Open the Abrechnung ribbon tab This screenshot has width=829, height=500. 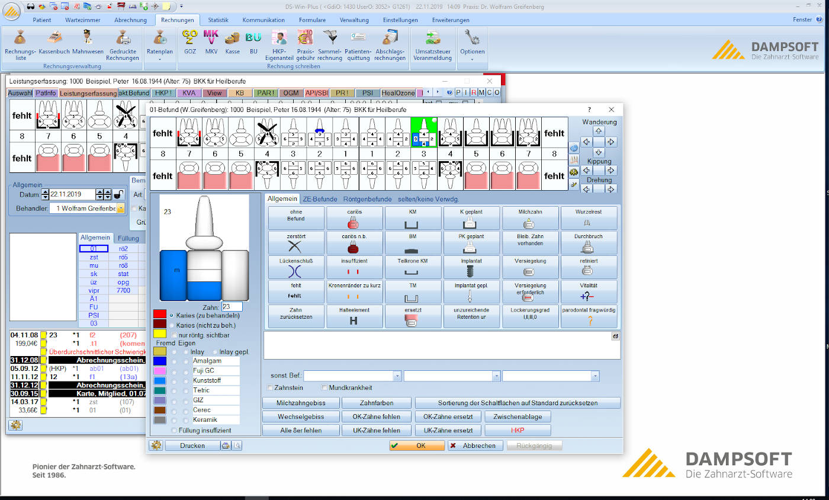coord(130,20)
